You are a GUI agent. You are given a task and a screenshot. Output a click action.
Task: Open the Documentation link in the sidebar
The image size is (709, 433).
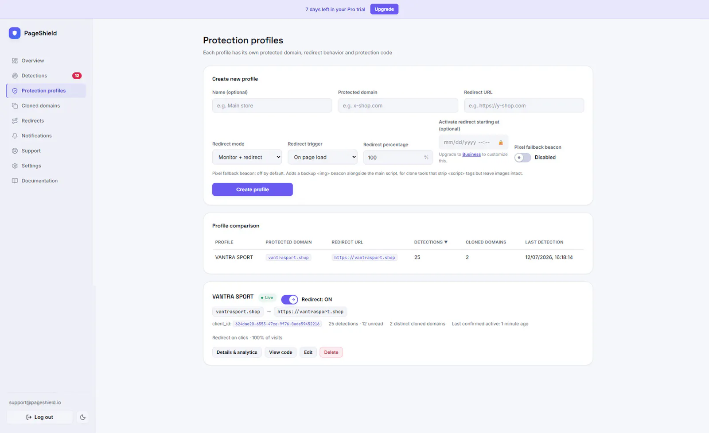pos(46,181)
